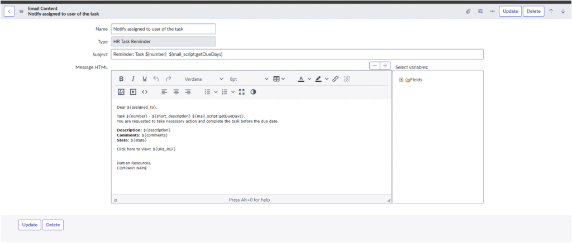The height and width of the screenshot is (243, 572).
Task: Open the source code view
Action: pyautogui.click(x=145, y=92)
